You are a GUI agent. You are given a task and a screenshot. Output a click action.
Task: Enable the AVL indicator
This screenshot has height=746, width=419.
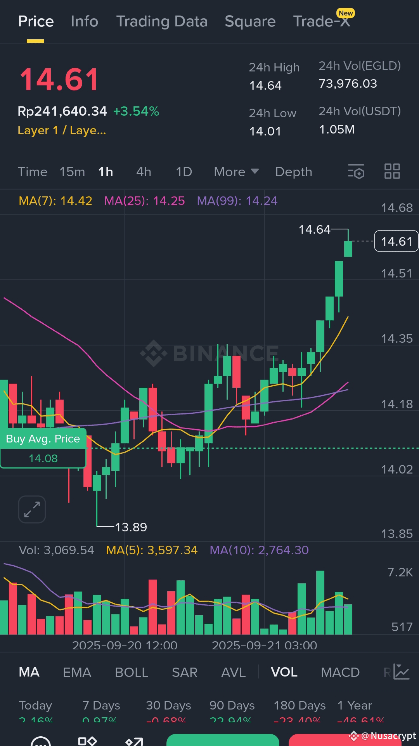[234, 672]
